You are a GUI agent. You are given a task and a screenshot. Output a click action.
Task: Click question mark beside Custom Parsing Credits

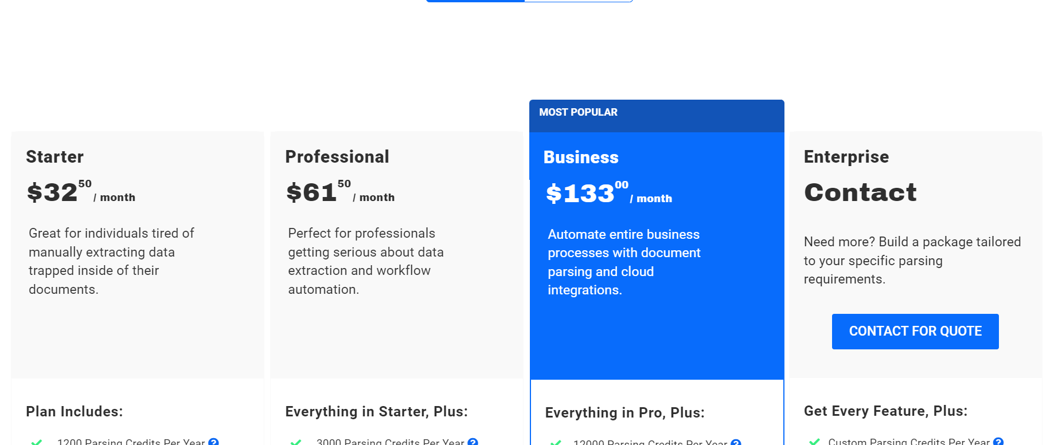pyautogui.click(x=998, y=442)
